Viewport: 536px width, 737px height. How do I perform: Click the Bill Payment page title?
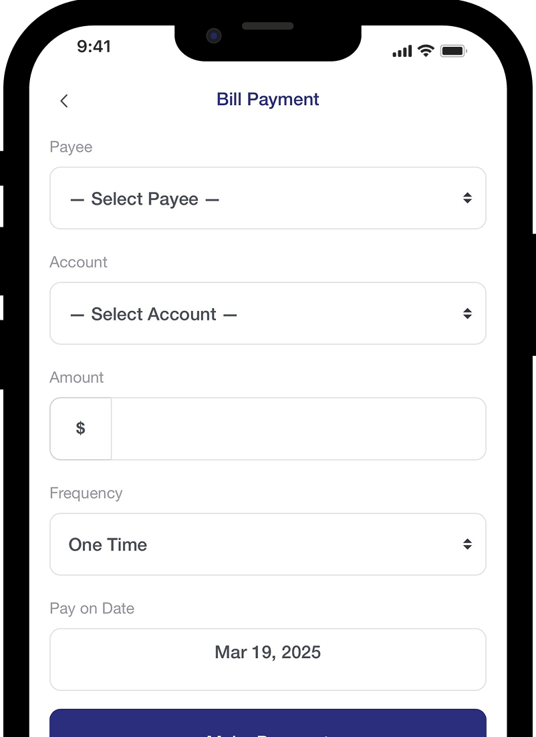pyautogui.click(x=268, y=100)
